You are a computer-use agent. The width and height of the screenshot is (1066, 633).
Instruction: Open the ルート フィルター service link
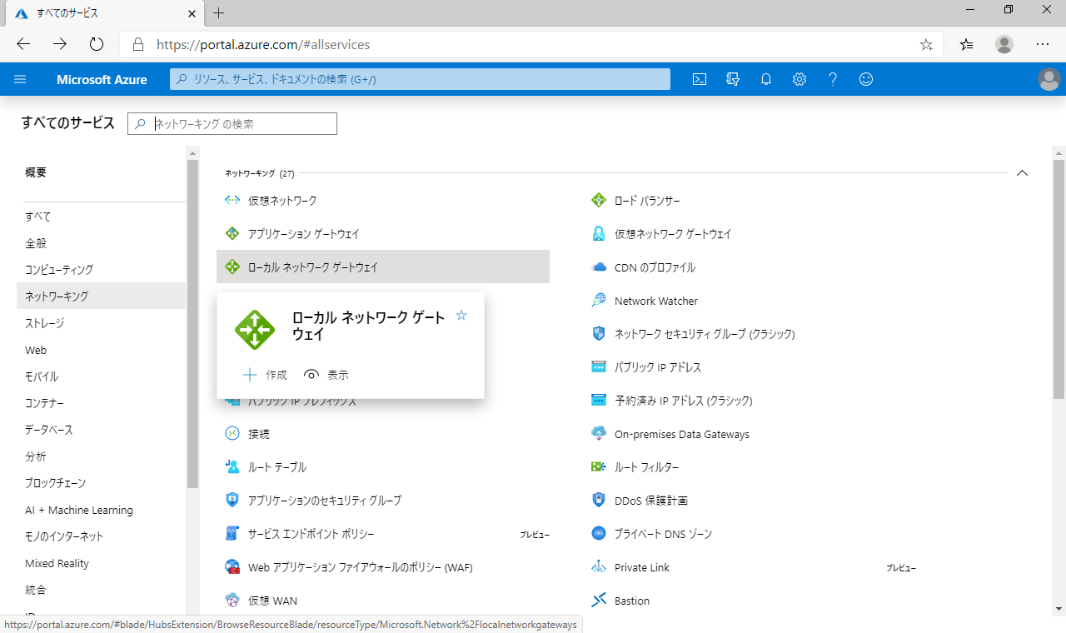(x=646, y=467)
